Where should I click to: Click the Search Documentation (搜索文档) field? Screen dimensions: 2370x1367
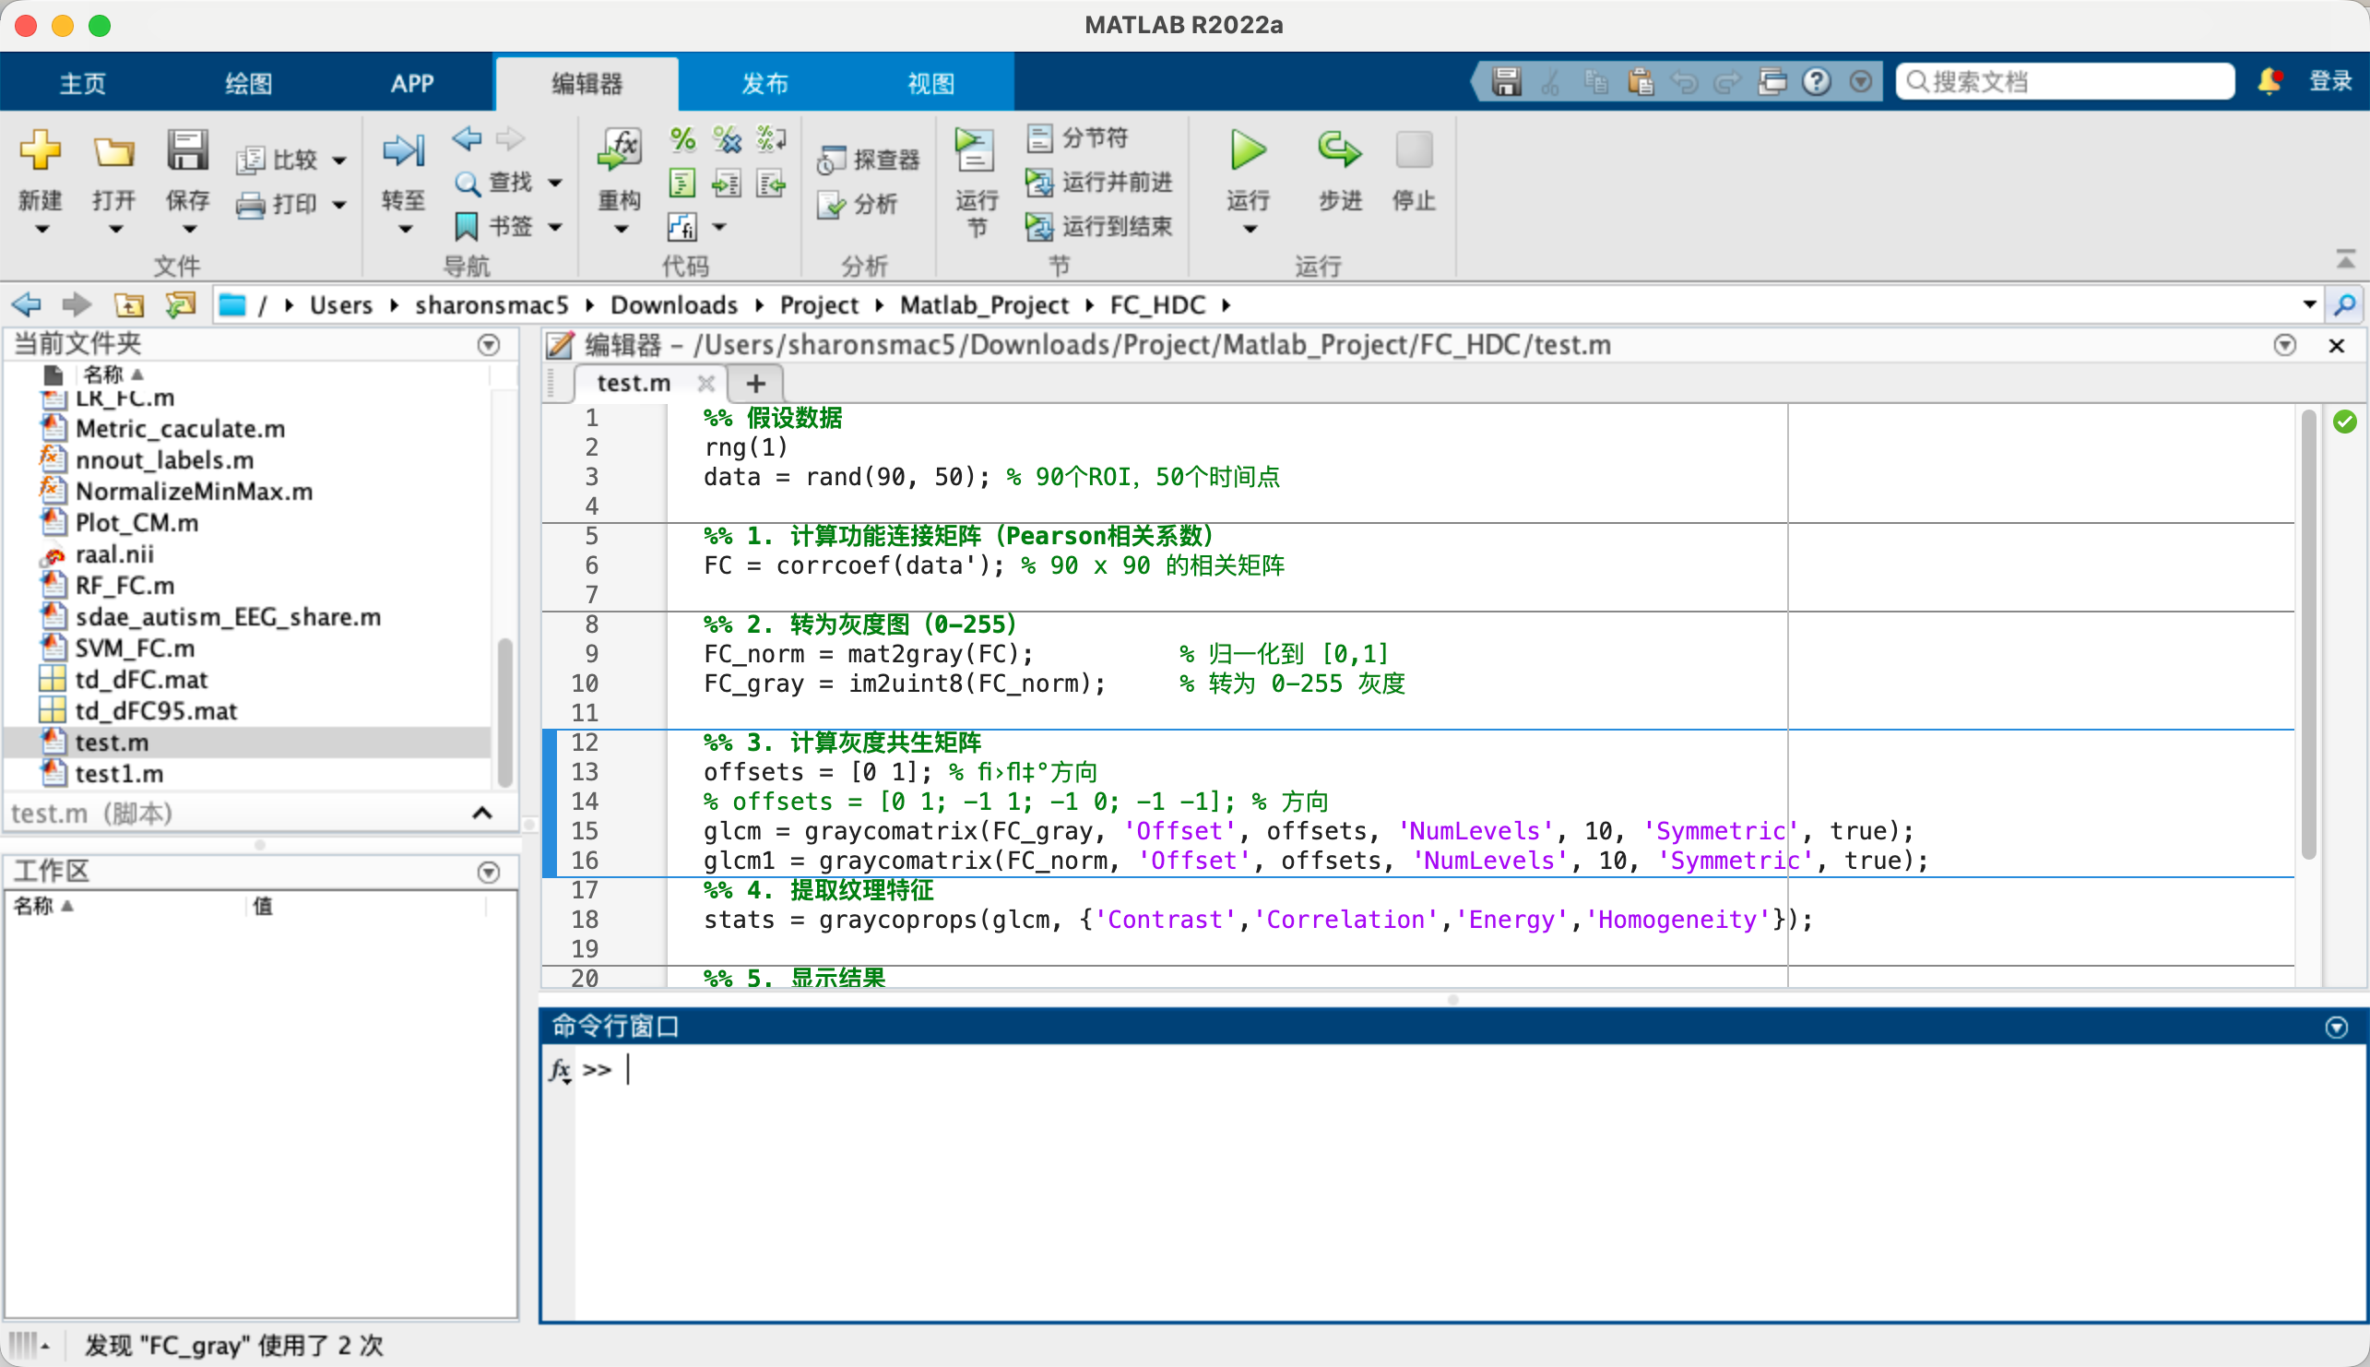tap(2065, 82)
